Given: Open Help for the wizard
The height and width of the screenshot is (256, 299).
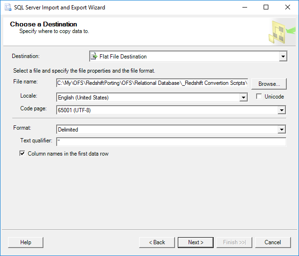Looking at the screenshot, I should coord(25,242).
